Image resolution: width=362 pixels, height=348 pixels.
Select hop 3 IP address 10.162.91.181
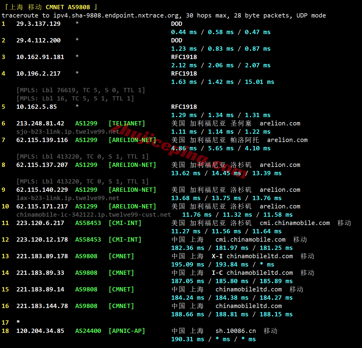[40, 57]
